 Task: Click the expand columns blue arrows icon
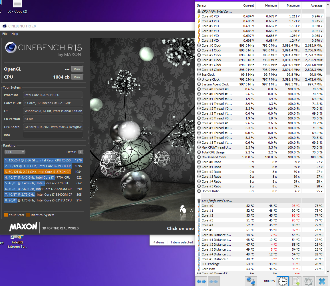(x=201, y=281)
